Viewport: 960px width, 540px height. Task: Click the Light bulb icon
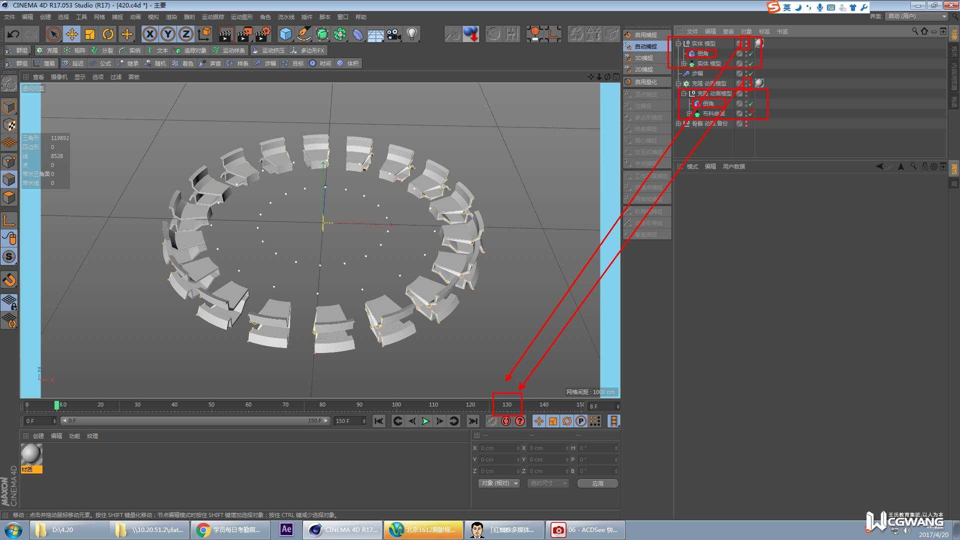click(x=411, y=34)
